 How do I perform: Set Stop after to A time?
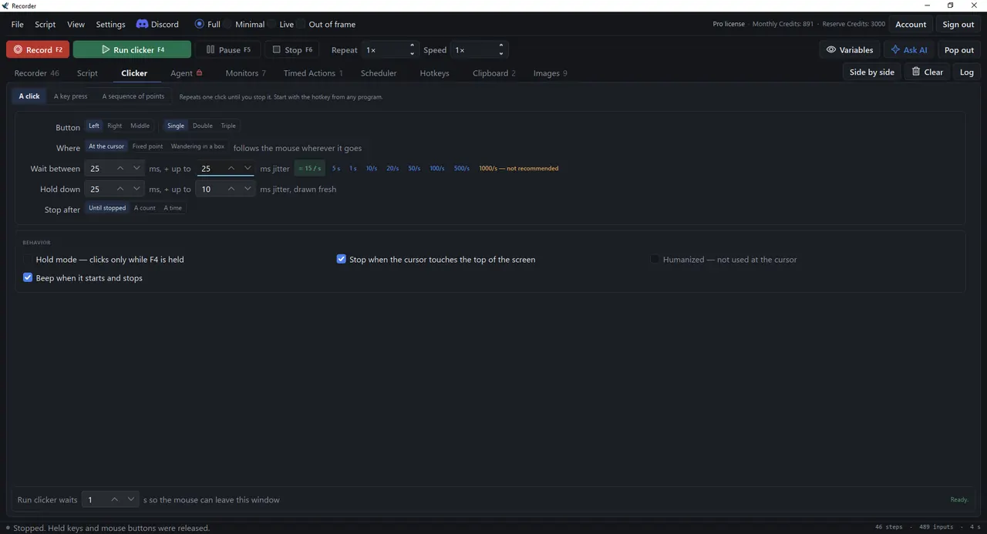tap(173, 208)
